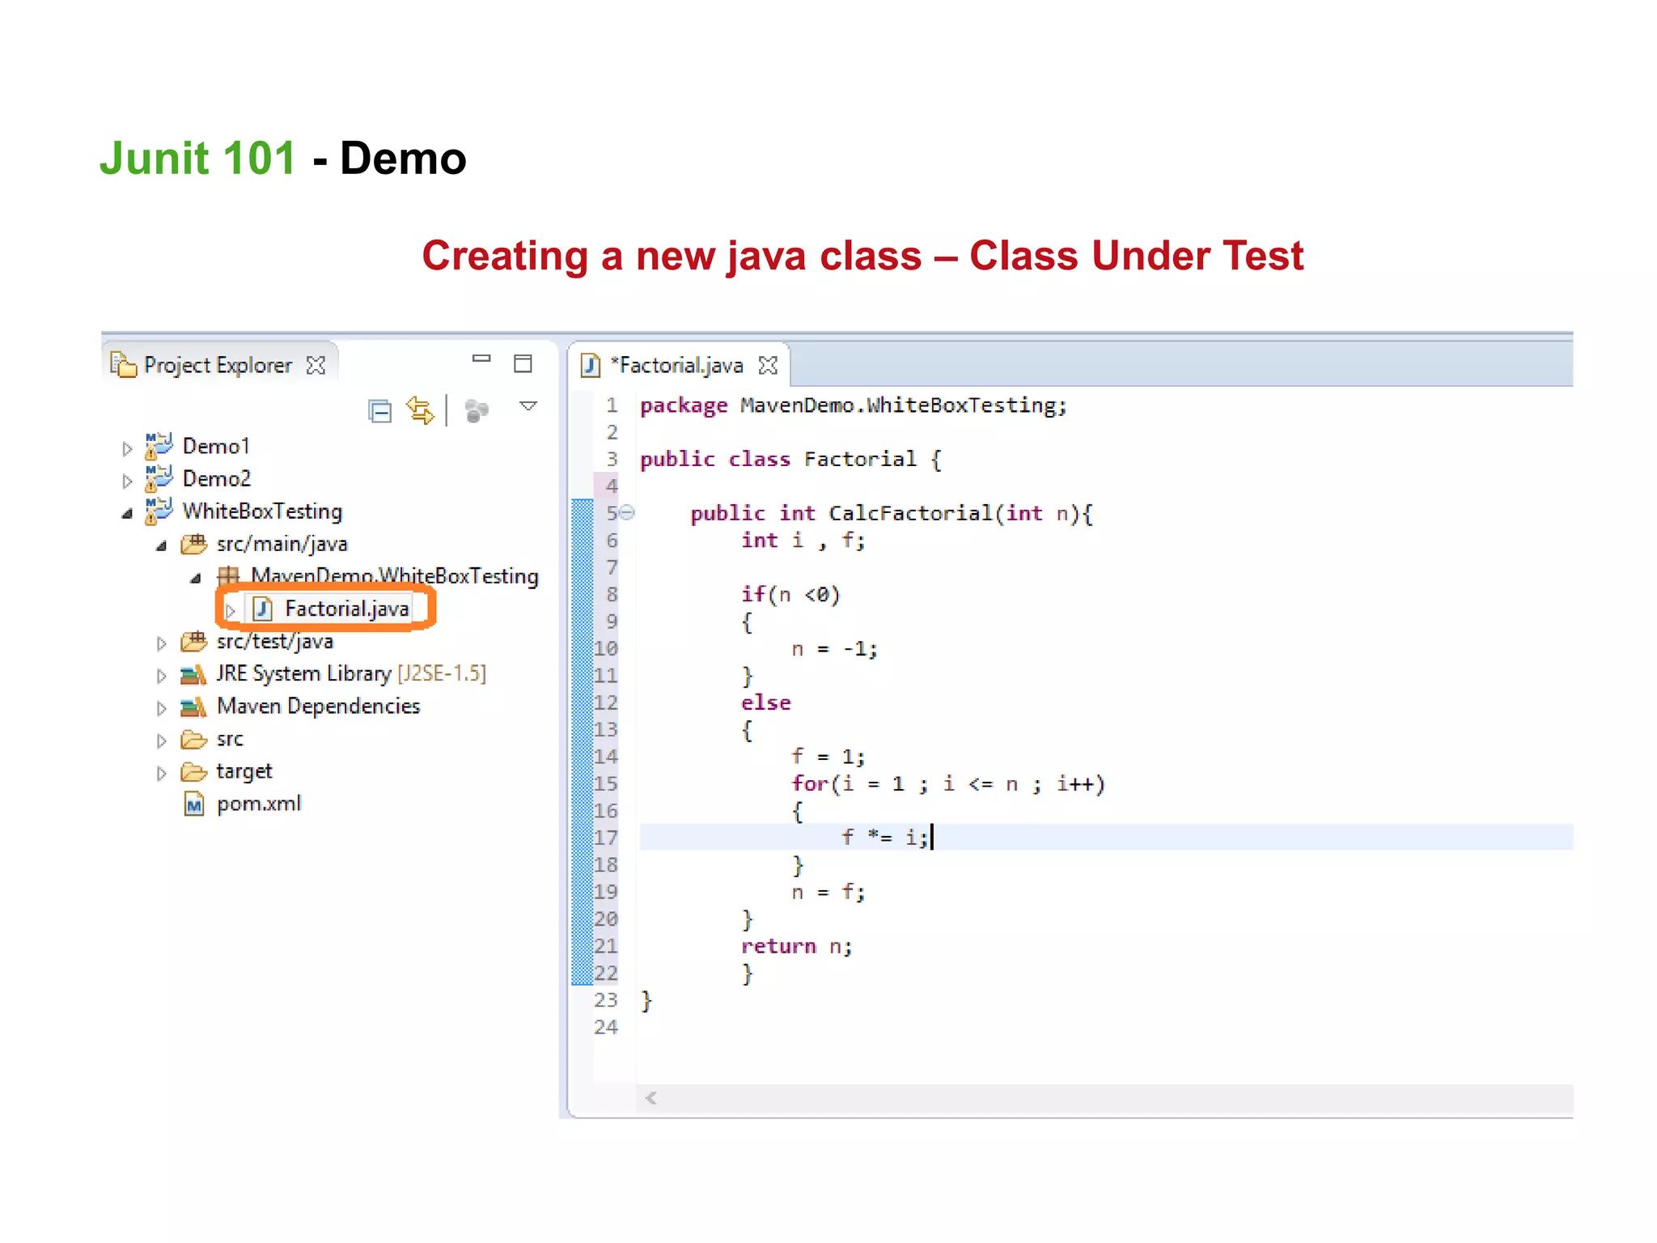
Task: Click the 'n = f;' statement on line 19
Action: point(828,892)
